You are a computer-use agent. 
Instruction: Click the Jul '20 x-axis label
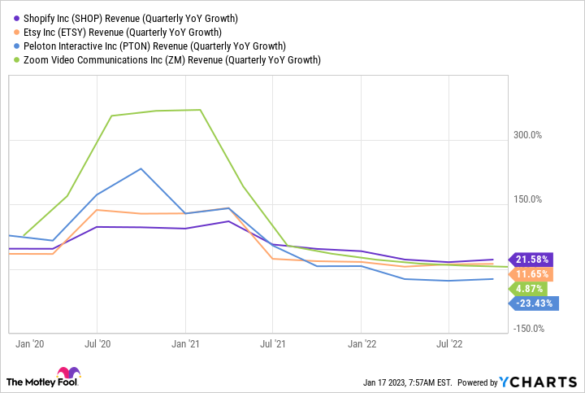pos(97,343)
